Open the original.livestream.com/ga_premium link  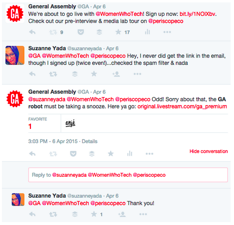coord(182,107)
